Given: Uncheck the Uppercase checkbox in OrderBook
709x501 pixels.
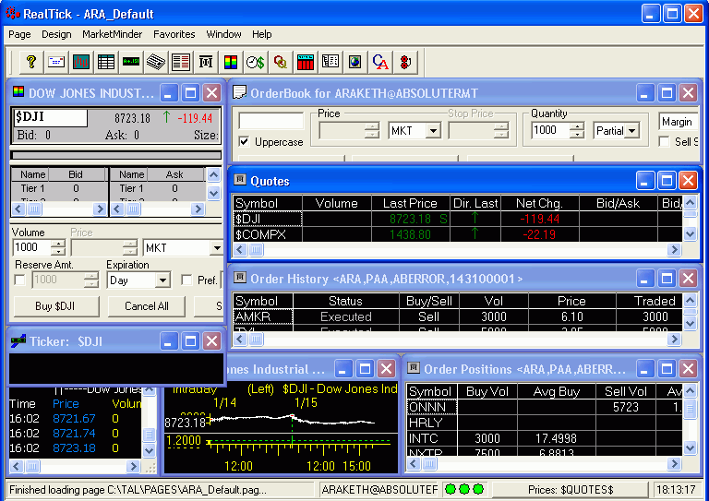Looking at the screenshot, I should coord(244,142).
